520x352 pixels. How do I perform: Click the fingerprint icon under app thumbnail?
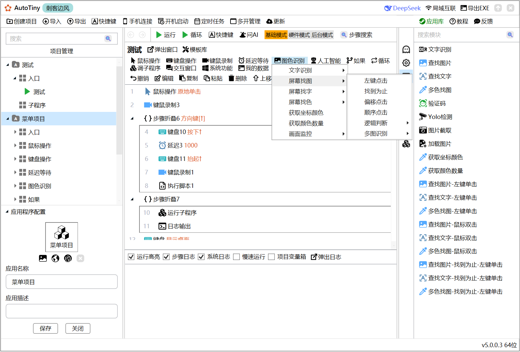68,258
